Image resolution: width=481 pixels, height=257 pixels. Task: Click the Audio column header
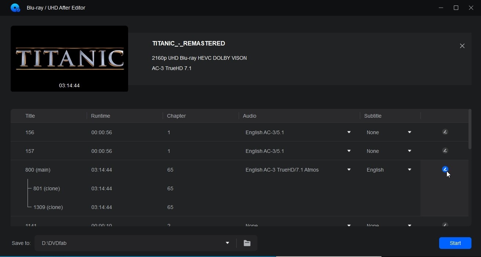[x=250, y=116]
